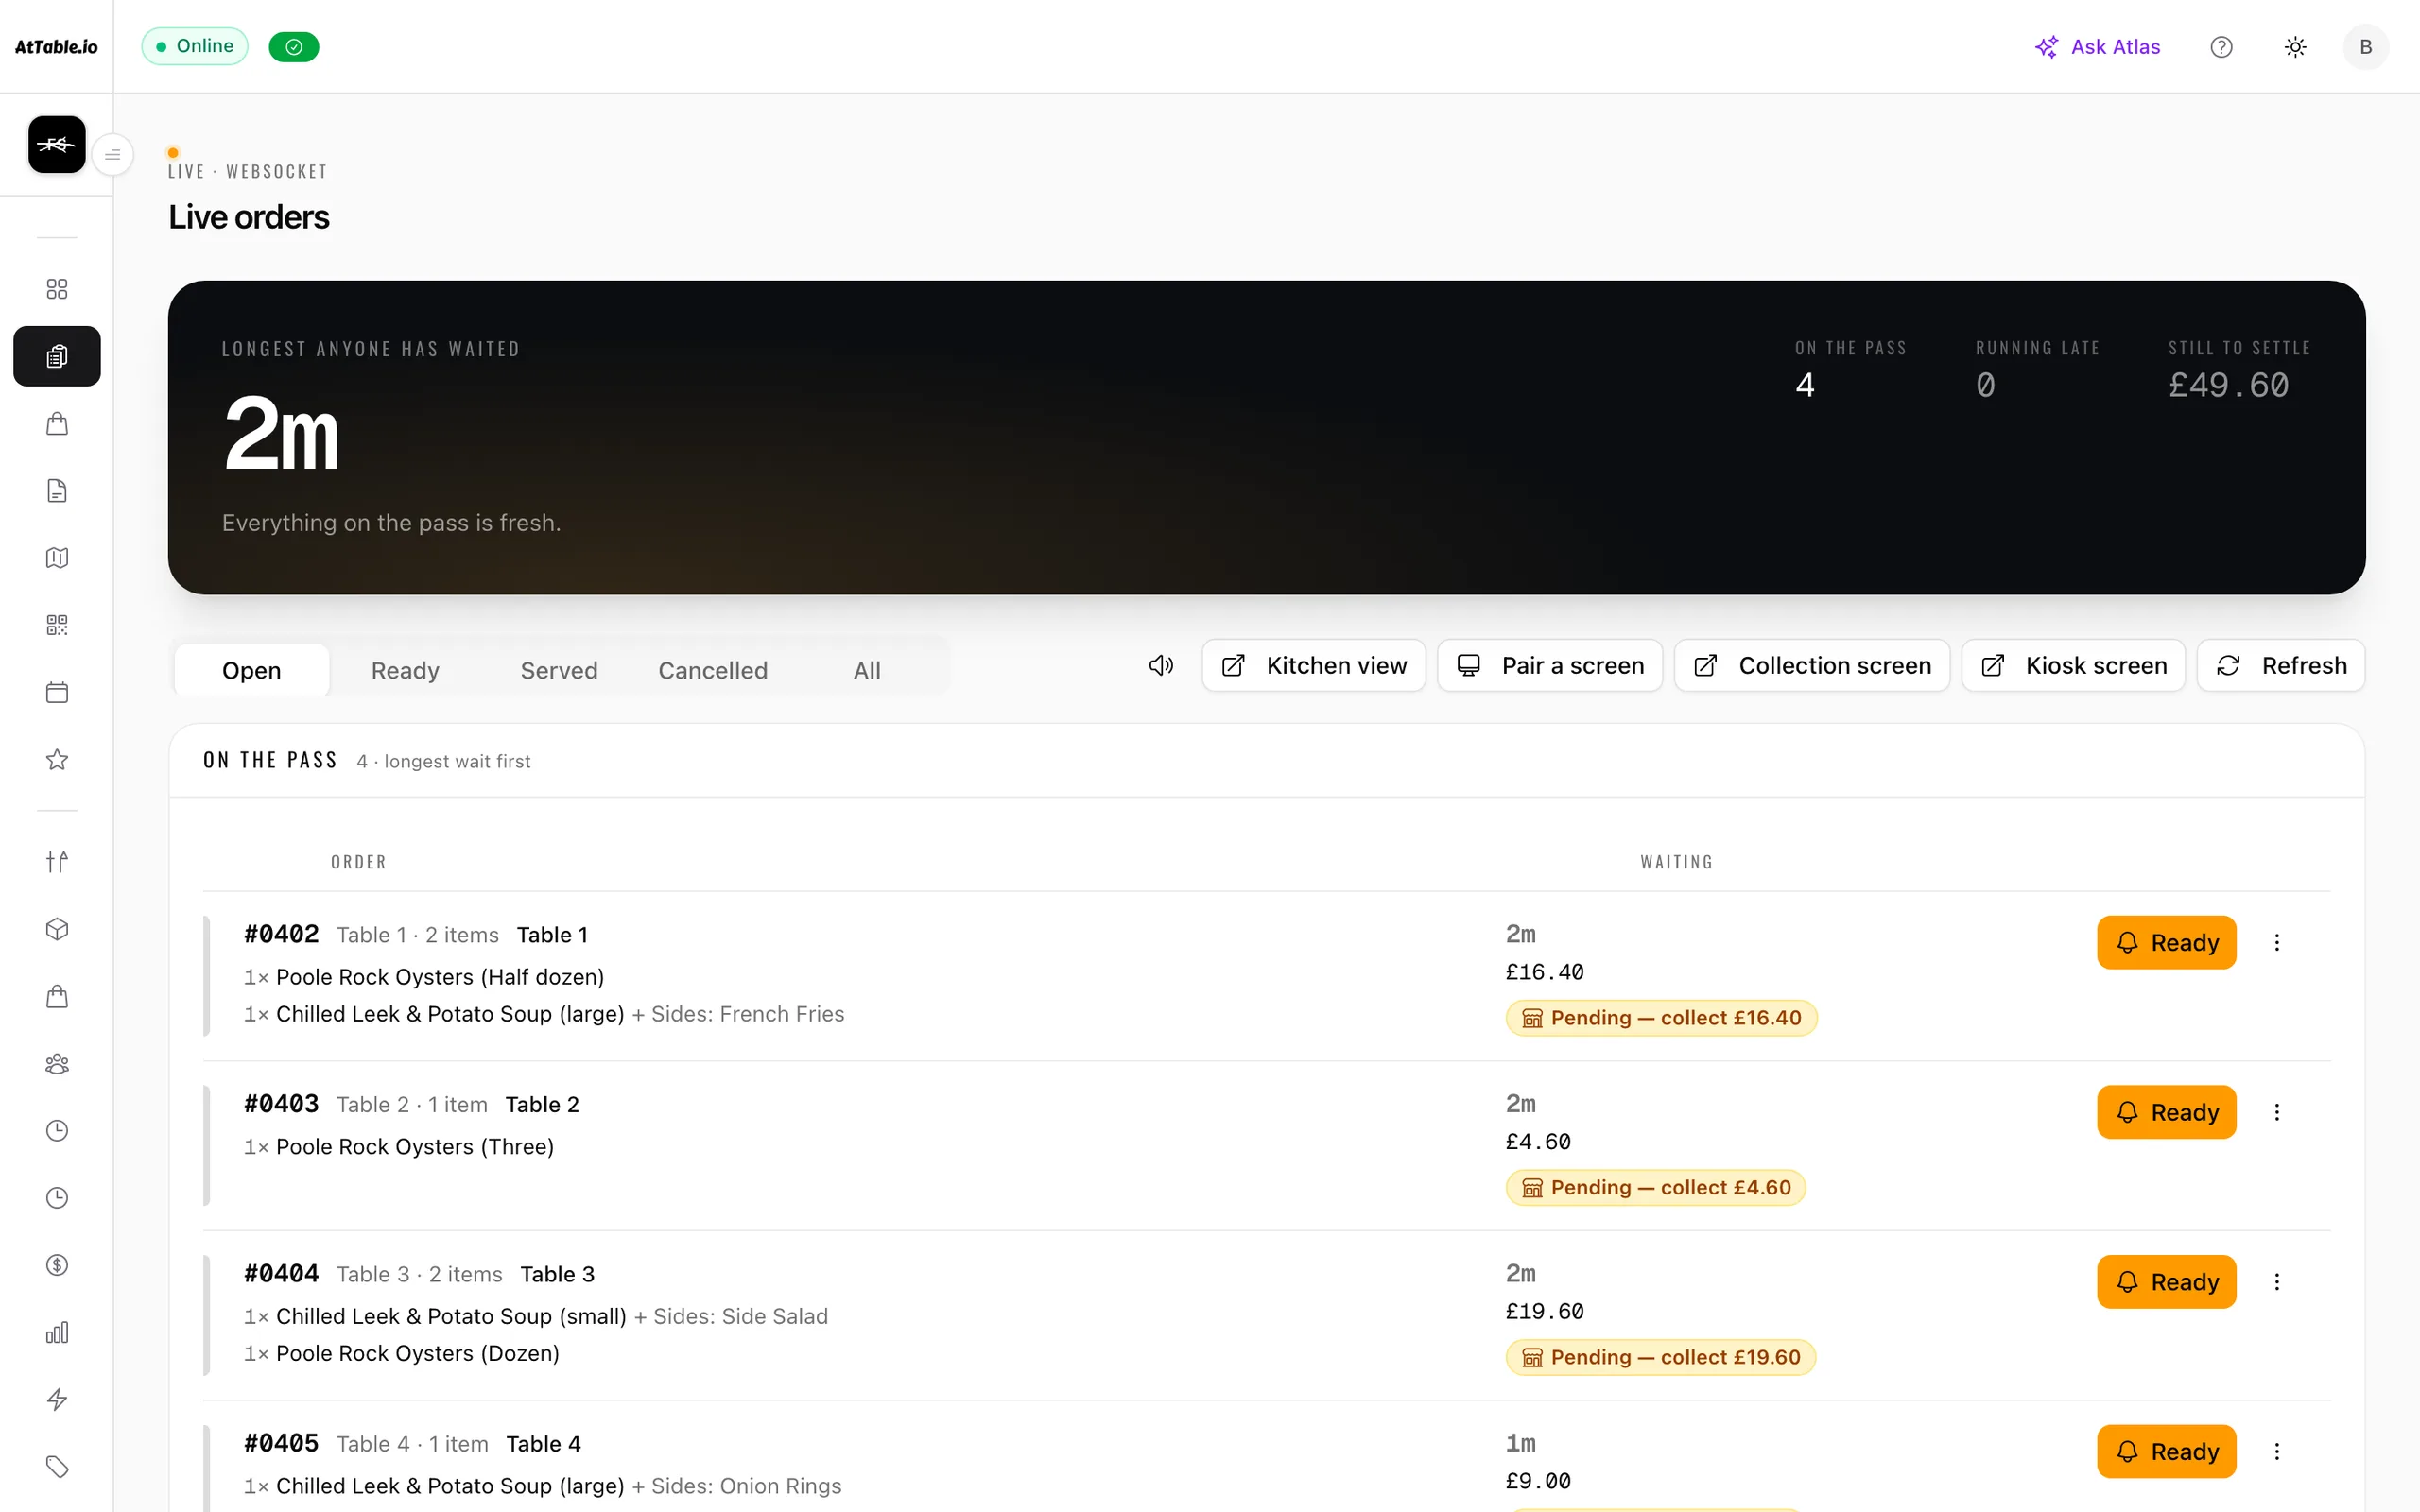Open more options for order #0404
The image size is (2420, 1512).
click(x=2277, y=1281)
